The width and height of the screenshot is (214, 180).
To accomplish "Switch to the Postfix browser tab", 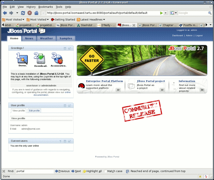I will click(188, 25).
